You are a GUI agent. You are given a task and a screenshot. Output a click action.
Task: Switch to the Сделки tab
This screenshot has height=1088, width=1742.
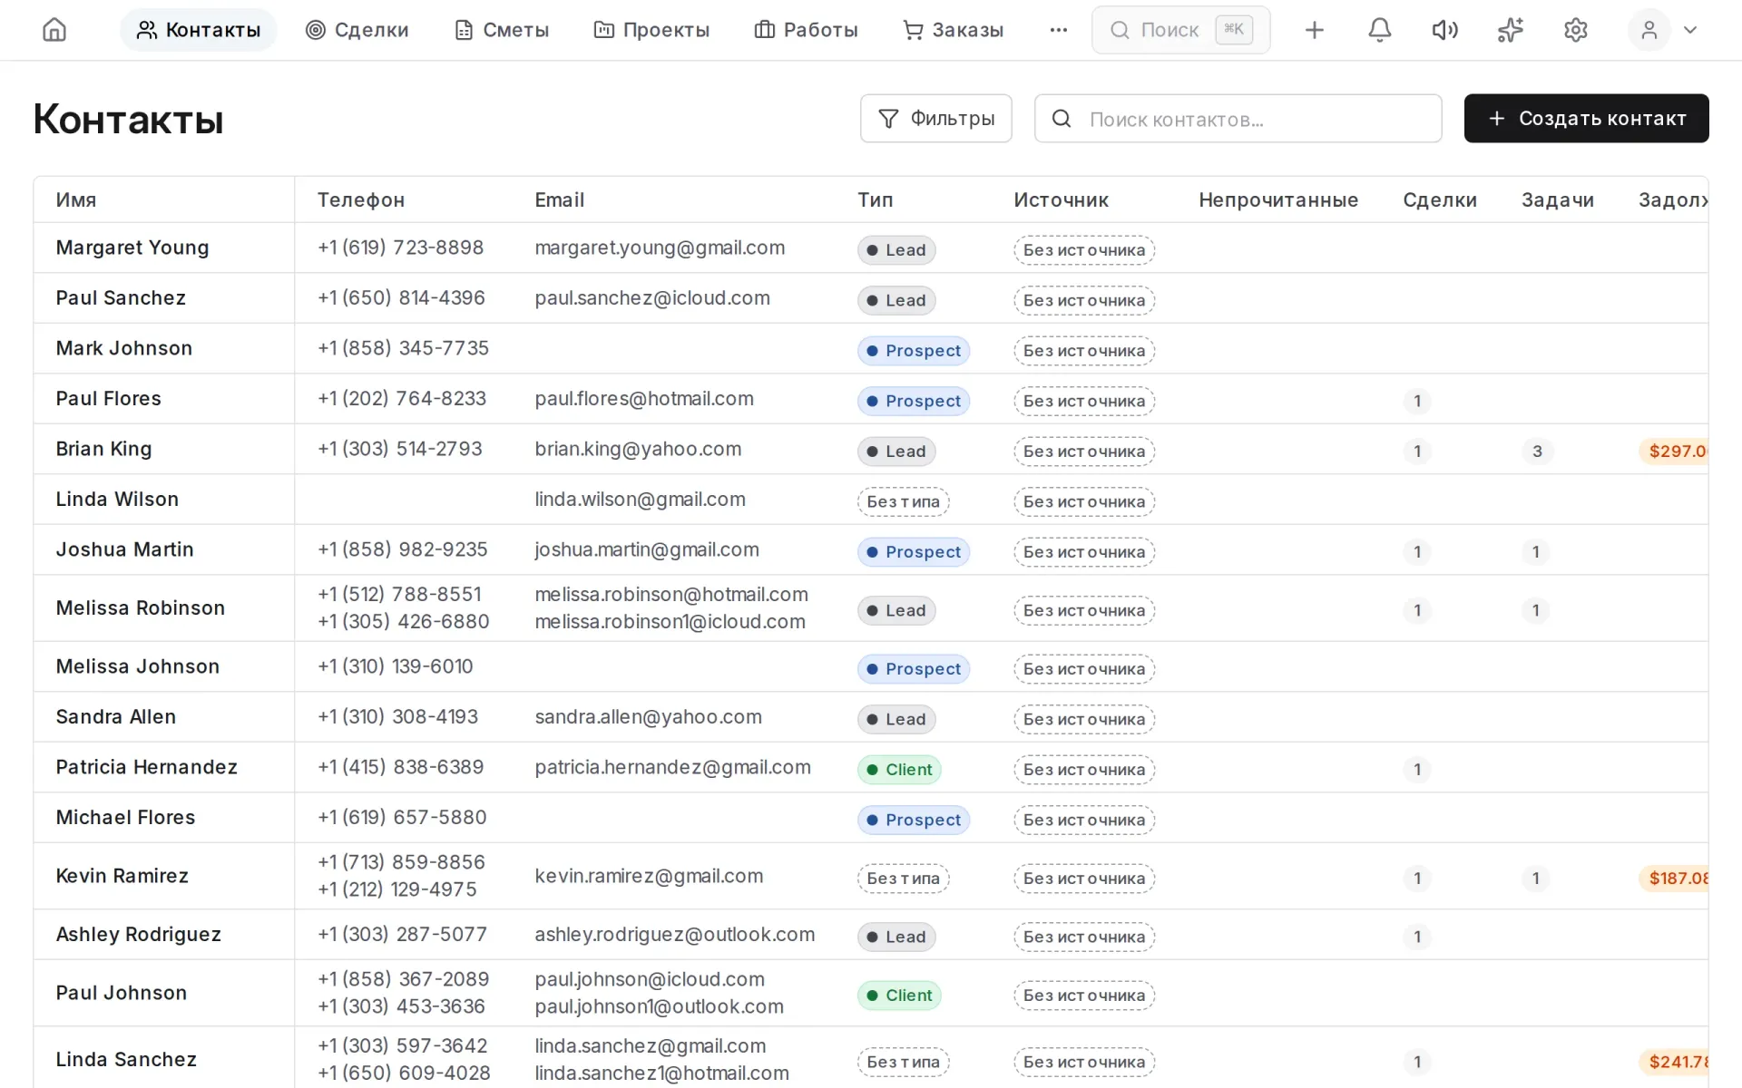coord(357,30)
